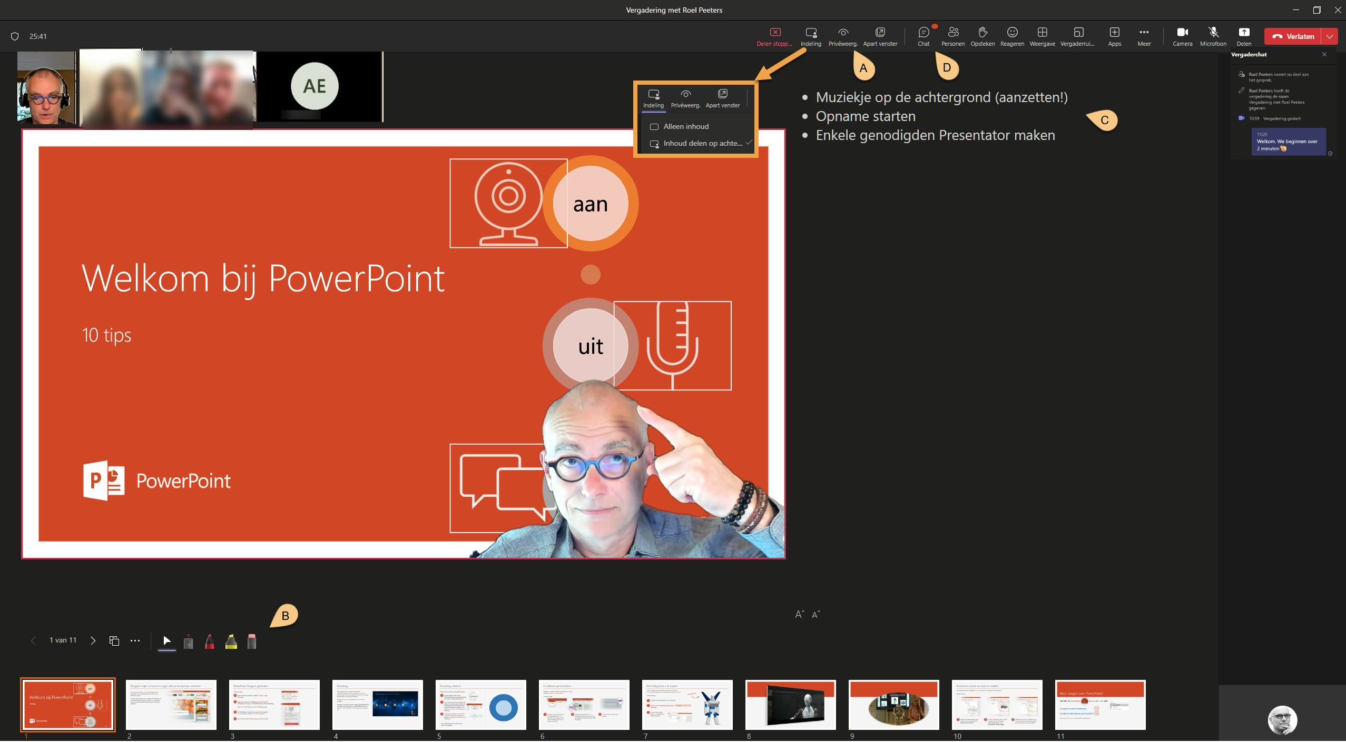Expand the arrow next to Verlaten
The width and height of the screenshot is (1346, 742).
[1330, 36]
